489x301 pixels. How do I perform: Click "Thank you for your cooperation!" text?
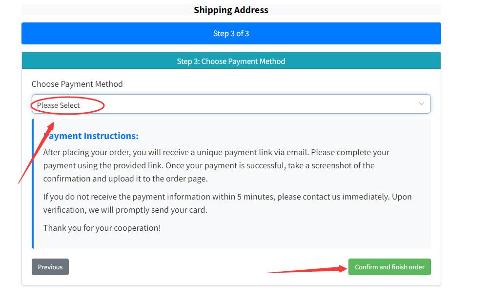[x=102, y=228]
